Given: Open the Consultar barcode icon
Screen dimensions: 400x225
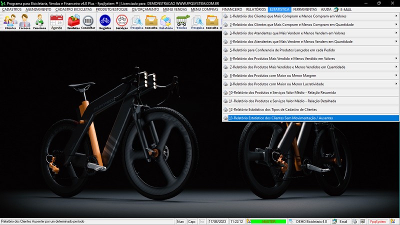Looking at the screenshot, I should click(x=88, y=22).
